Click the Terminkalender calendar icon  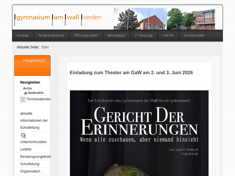coord(23,99)
